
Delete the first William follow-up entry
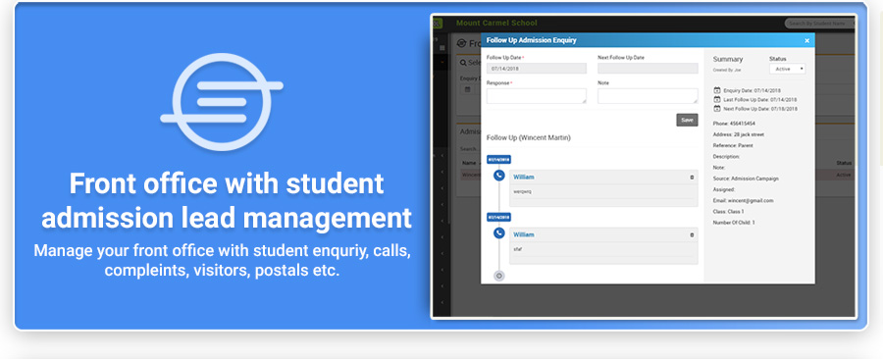point(692,178)
